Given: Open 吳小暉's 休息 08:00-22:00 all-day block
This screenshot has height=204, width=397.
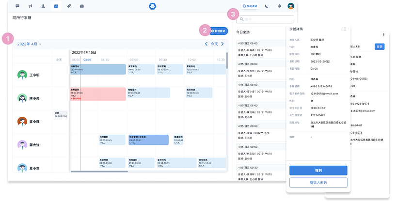Looking at the screenshot, I should [61, 115].
